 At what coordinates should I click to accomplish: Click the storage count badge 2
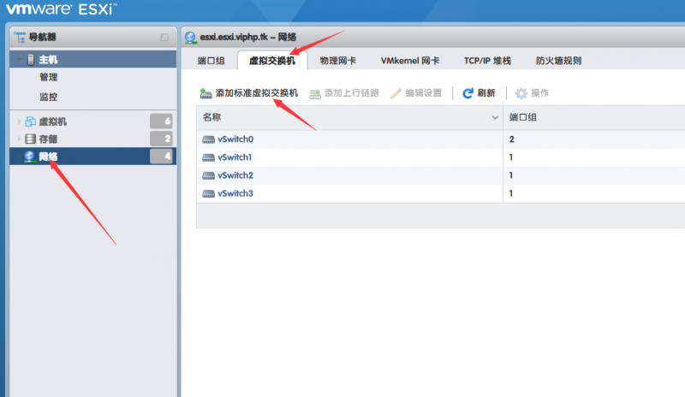tap(161, 139)
